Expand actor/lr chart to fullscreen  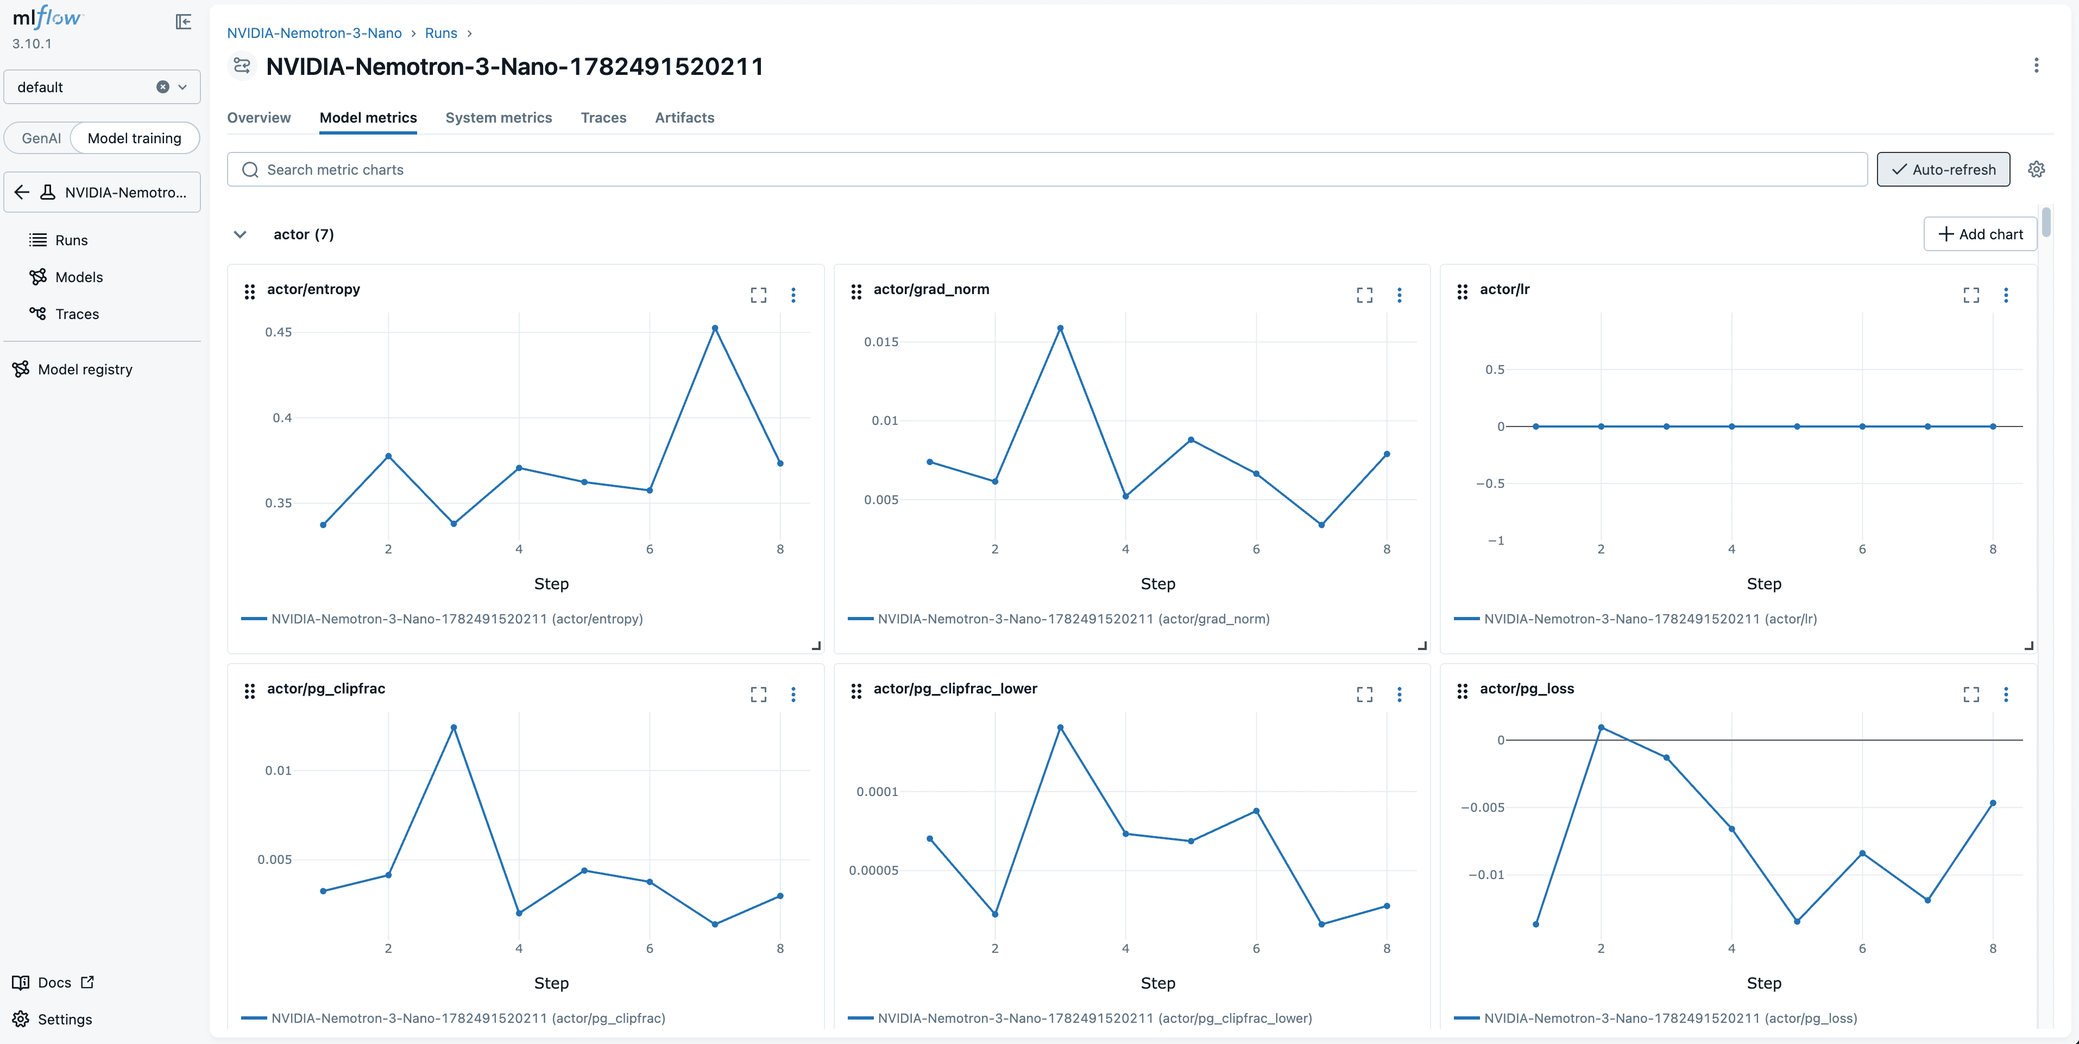click(1971, 295)
